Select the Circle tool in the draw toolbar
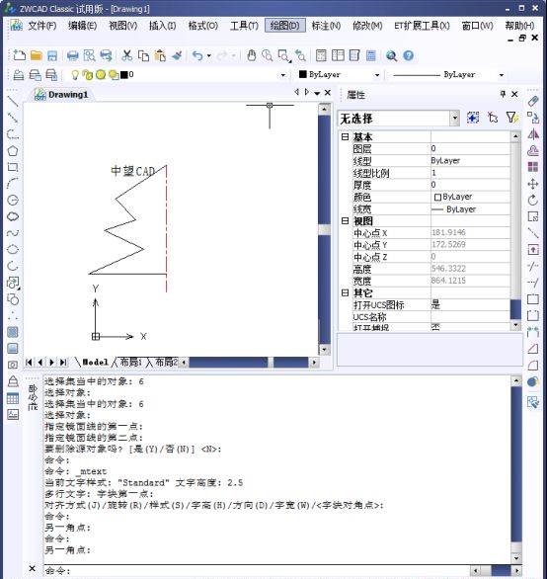 point(13,201)
